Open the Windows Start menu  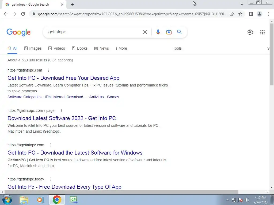(7, 200)
